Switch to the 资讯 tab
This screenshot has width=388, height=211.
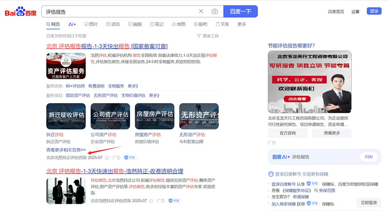point(113,24)
